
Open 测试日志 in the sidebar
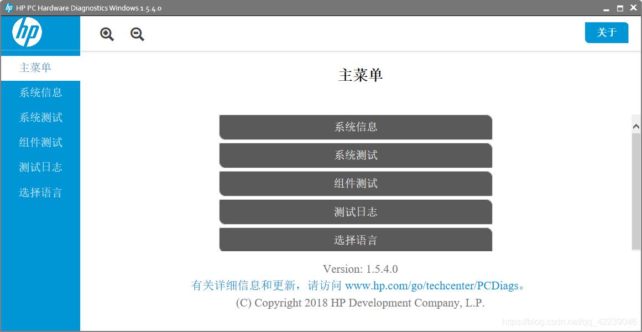point(40,167)
